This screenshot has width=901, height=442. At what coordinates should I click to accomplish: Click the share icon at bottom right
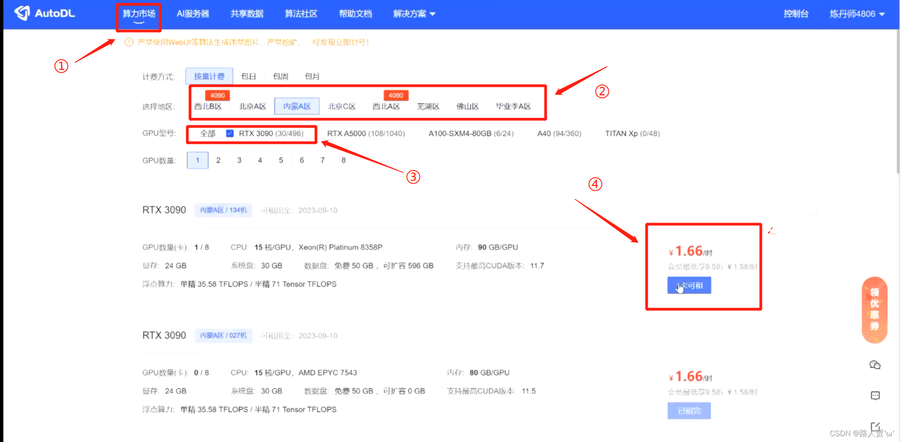click(x=875, y=426)
